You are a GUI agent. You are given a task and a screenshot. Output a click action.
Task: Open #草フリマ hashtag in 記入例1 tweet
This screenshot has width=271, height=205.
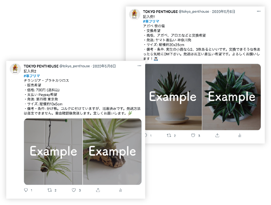pos(151,21)
